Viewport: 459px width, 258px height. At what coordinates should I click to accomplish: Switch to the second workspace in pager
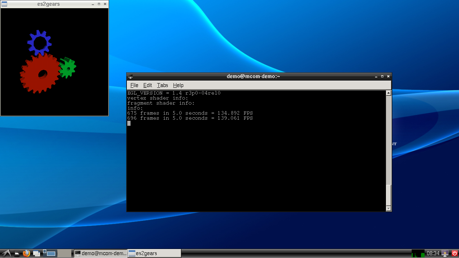pos(65,253)
